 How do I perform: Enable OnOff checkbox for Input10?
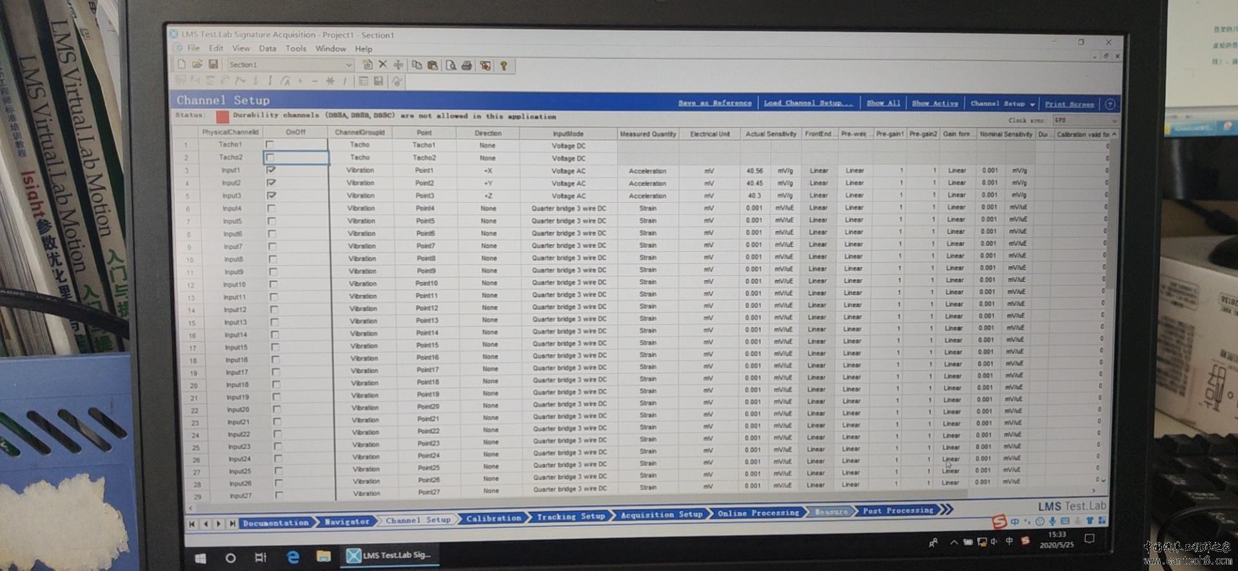(x=273, y=284)
